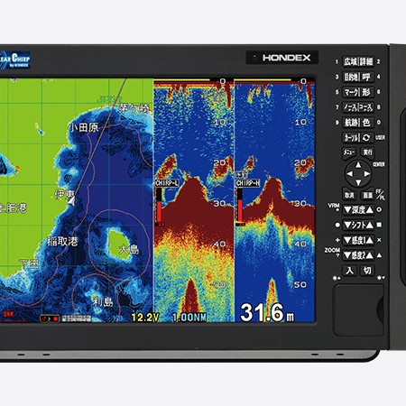Click the 切 power-off key
This screenshot has width=406, height=406.
(x=367, y=271)
